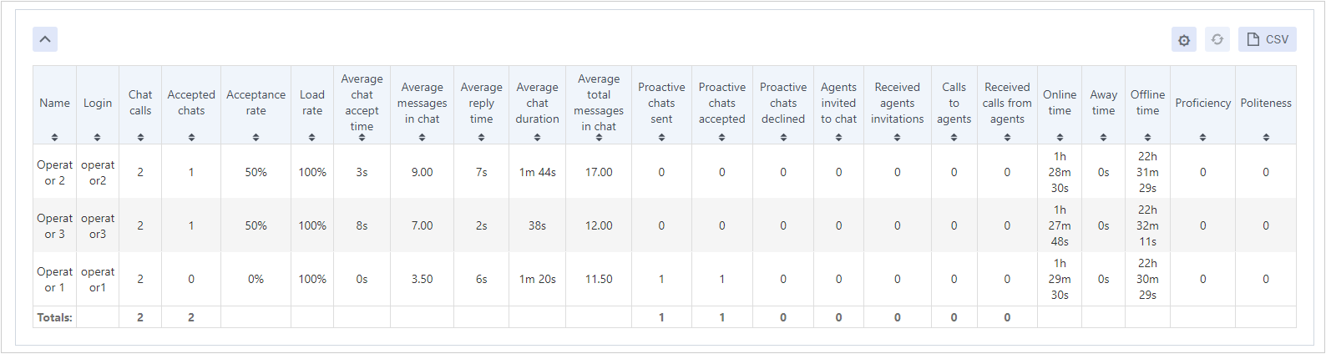Screen dimensions: 1326x354
Task: Click the 22h 32m 11s offline time
Action: 1147,225
